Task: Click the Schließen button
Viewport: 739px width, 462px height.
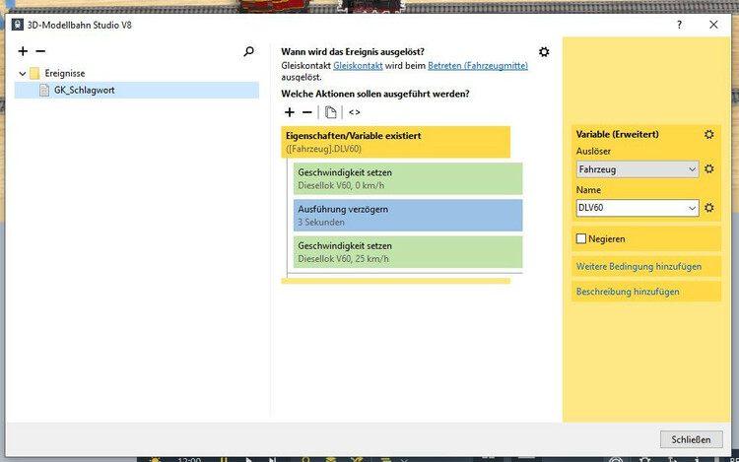Action: pos(691,439)
